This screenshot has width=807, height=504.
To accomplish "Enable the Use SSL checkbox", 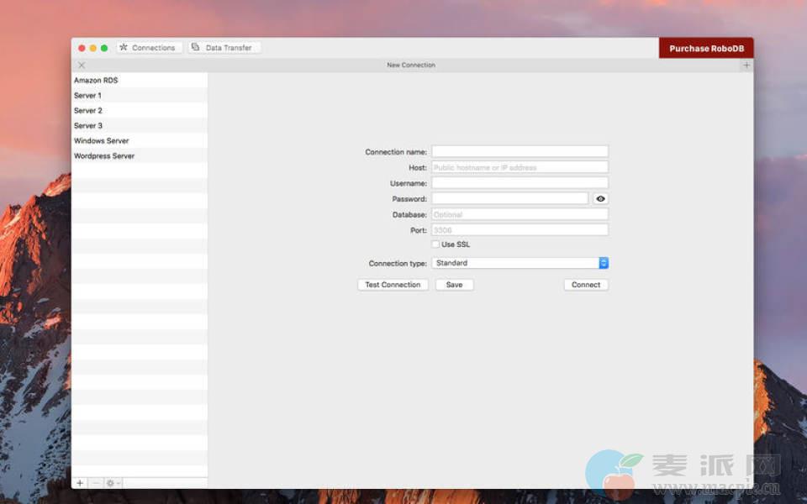I will [435, 244].
